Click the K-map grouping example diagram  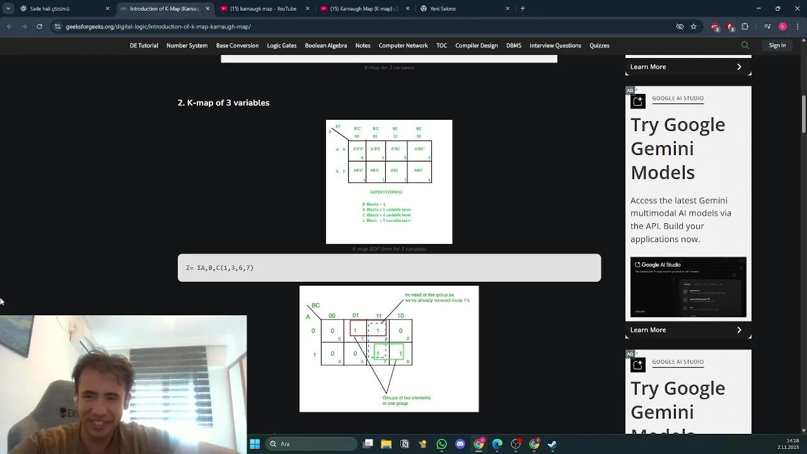pos(389,349)
